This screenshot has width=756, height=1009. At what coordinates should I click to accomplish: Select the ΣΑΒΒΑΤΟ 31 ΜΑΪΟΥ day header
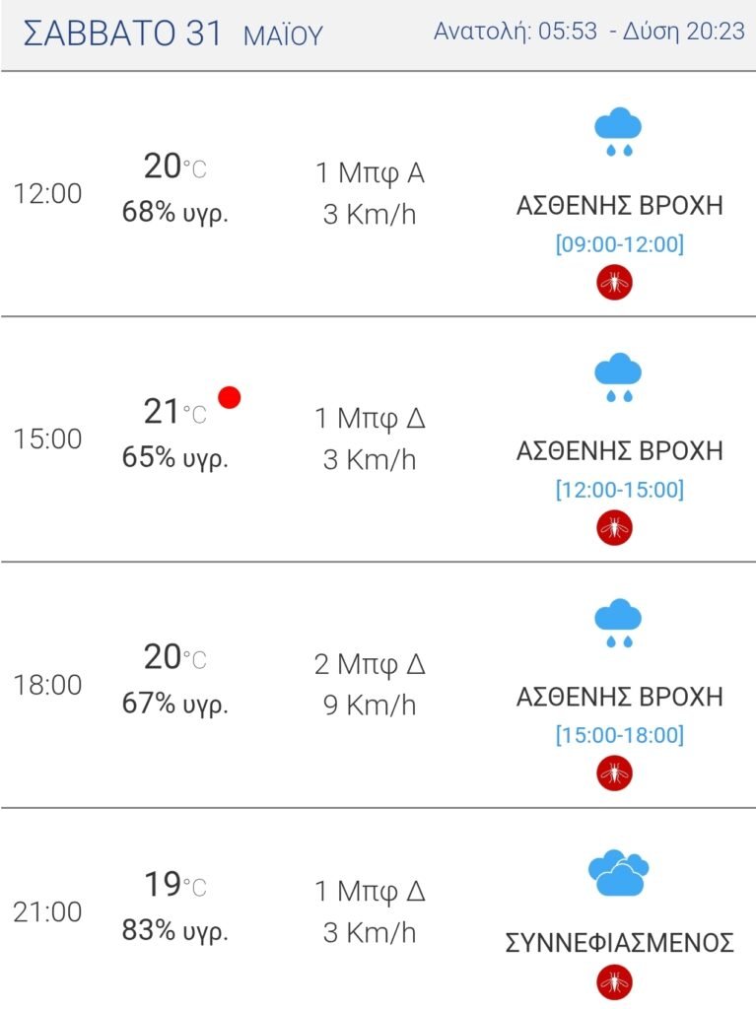click(173, 34)
